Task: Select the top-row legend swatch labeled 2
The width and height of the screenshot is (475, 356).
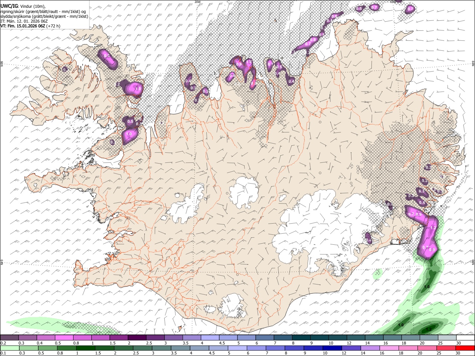Action: point(137,338)
